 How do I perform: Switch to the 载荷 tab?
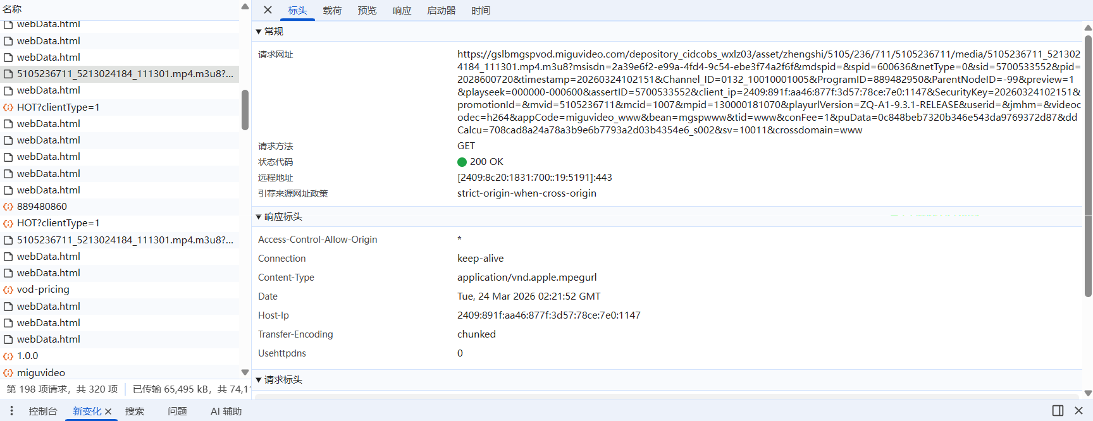pos(332,10)
